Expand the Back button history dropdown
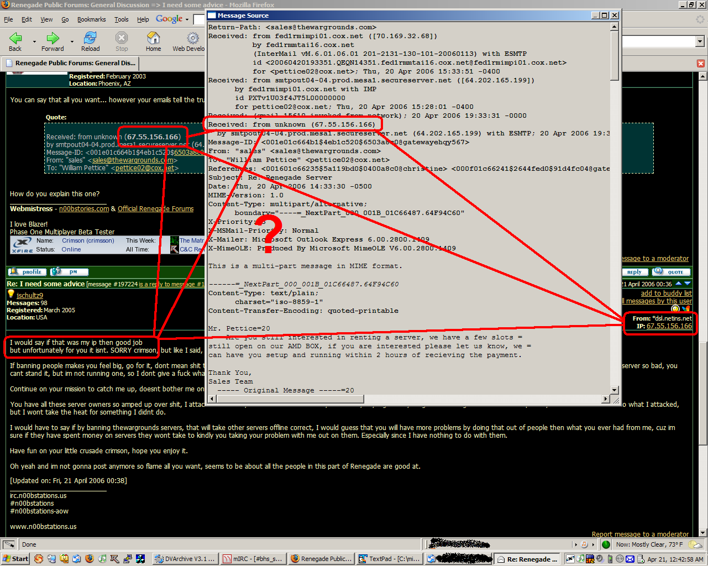The height and width of the screenshot is (566, 708). pyautogui.click(x=34, y=41)
